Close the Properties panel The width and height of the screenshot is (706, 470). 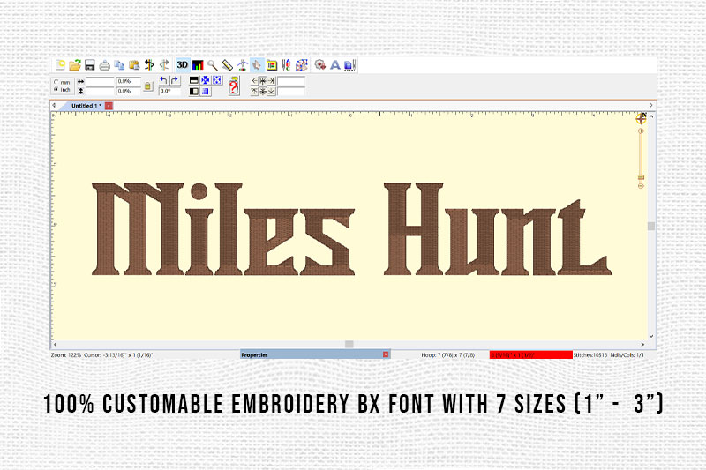click(x=386, y=354)
